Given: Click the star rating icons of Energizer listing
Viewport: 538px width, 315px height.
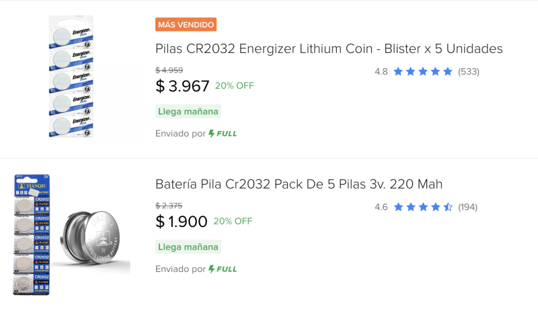Looking at the screenshot, I should [422, 71].
